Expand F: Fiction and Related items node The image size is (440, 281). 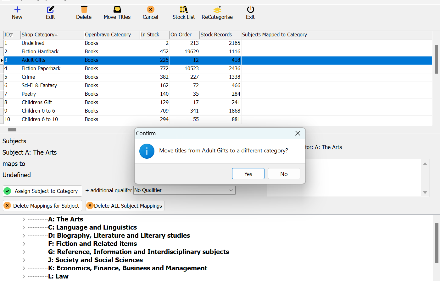(x=24, y=244)
